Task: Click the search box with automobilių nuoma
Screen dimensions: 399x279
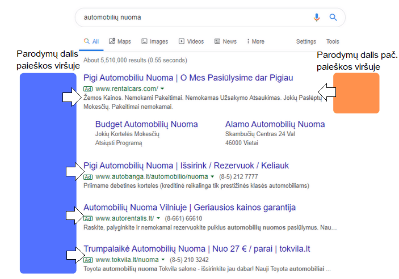Action: [194, 17]
